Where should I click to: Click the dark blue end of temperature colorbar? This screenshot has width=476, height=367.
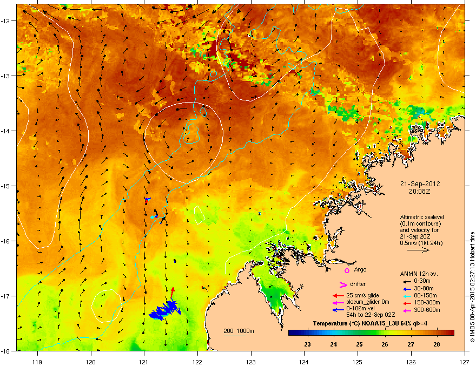pos(291,333)
